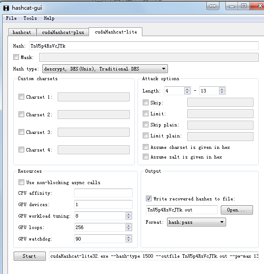
Task: Increase GPU workload tuning value
Action: 129,214
